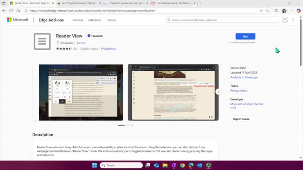Viewport: 303px width, 170px height.
Task: Open Read Aloud from address bar
Action: (x=261, y=11)
